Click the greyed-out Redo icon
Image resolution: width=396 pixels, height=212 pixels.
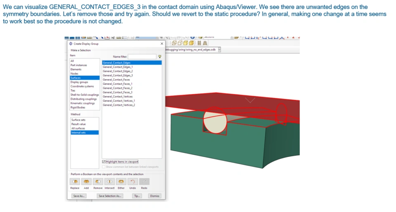click(x=144, y=181)
